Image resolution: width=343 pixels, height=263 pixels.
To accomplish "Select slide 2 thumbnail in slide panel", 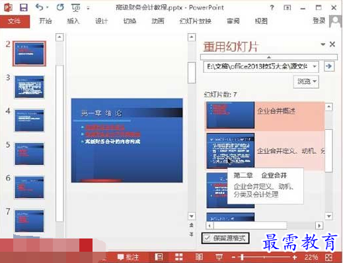I will (29, 54).
